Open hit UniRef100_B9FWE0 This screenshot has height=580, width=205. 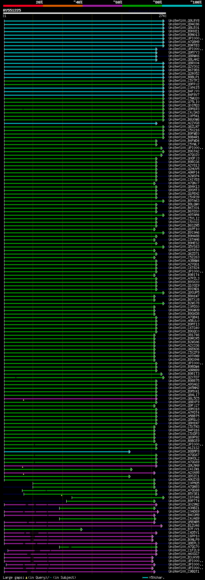[184, 134]
